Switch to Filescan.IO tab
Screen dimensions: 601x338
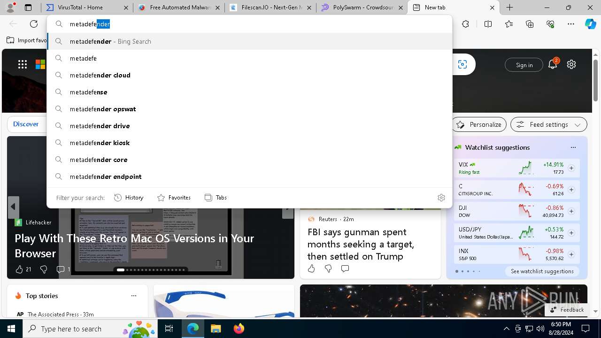tap(270, 8)
